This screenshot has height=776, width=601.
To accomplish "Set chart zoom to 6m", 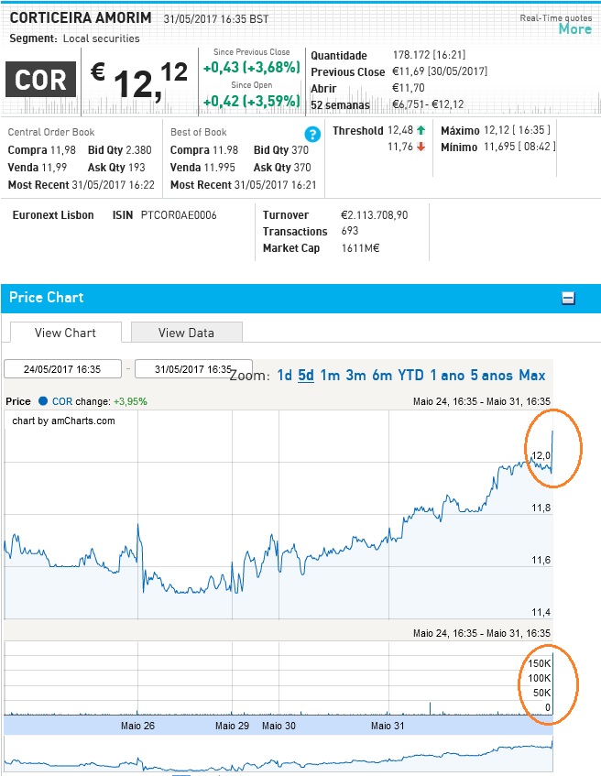I will 382,375.
